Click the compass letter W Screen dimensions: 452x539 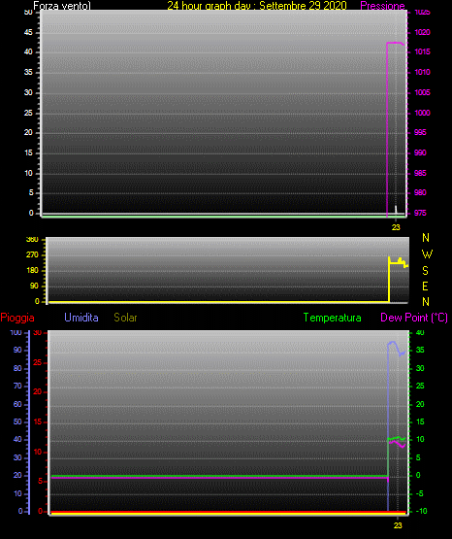point(427,254)
